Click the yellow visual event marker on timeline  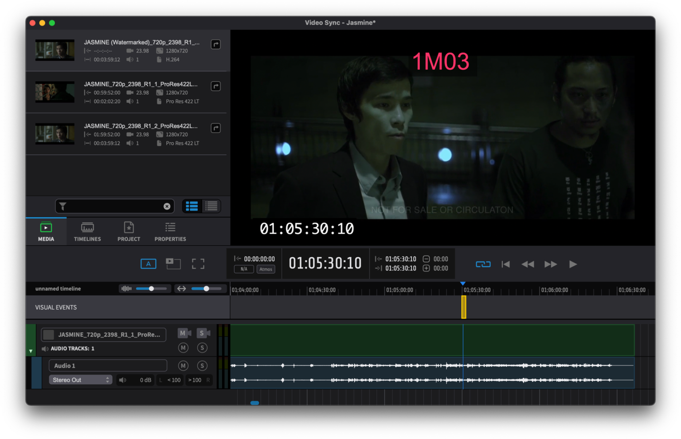pyautogui.click(x=463, y=307)
